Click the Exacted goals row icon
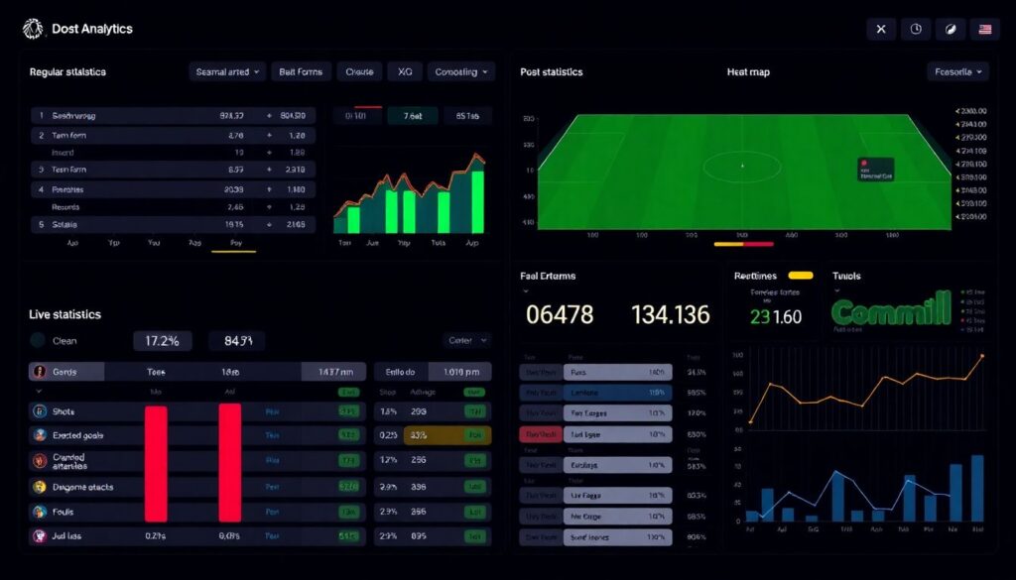 [40, 435]
